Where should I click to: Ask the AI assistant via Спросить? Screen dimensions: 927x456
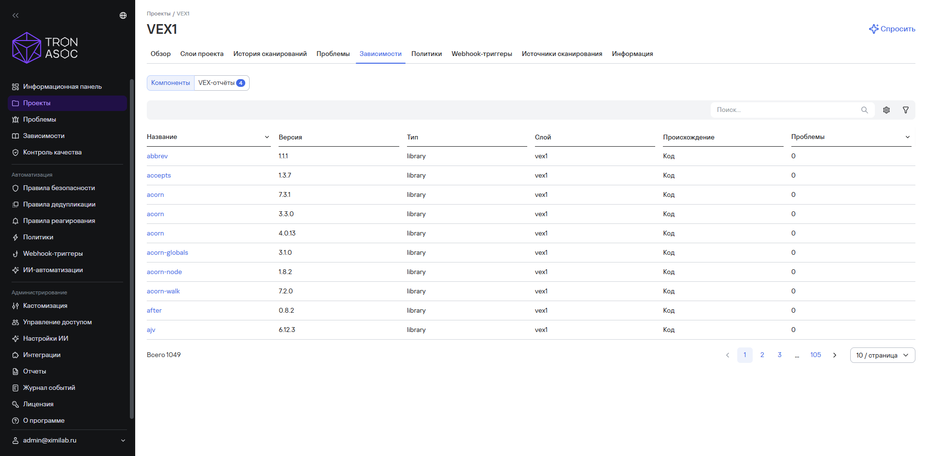(x=892, y=29)
